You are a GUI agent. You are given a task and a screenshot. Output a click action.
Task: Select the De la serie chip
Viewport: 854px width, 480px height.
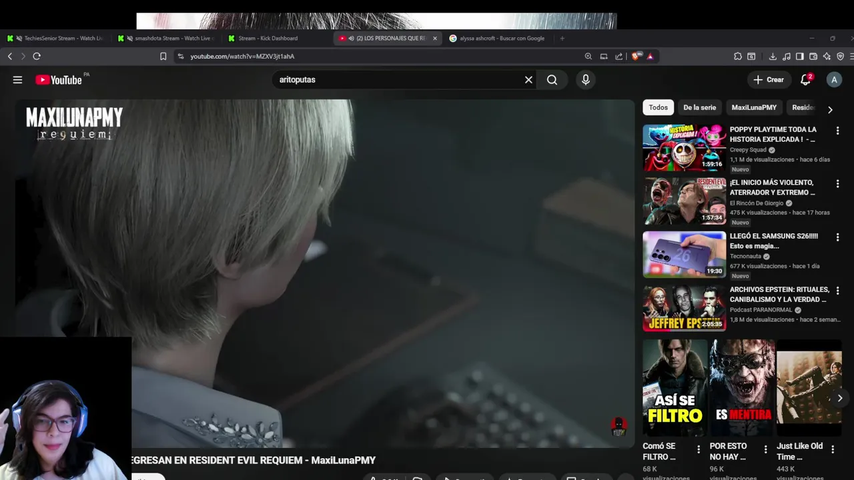coord(699,107)
